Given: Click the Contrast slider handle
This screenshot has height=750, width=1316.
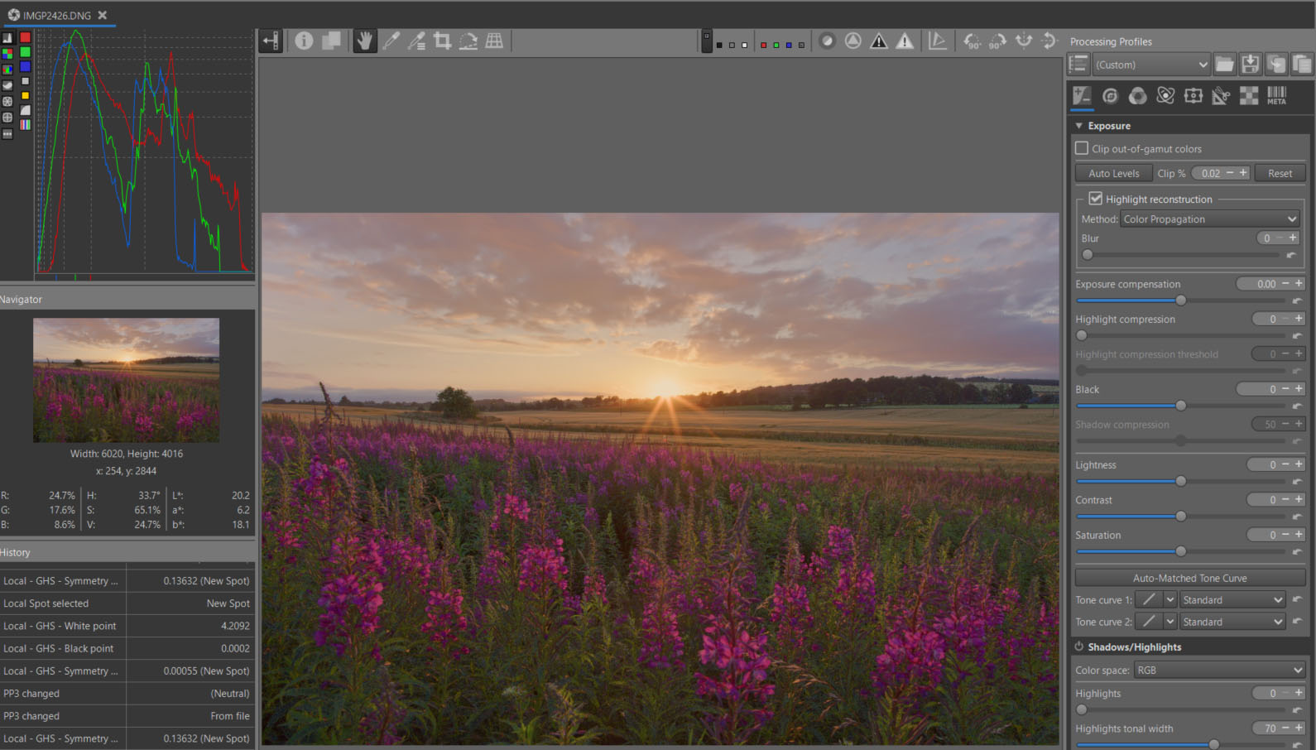Looking at the screenshot, I should (1181, 516).
